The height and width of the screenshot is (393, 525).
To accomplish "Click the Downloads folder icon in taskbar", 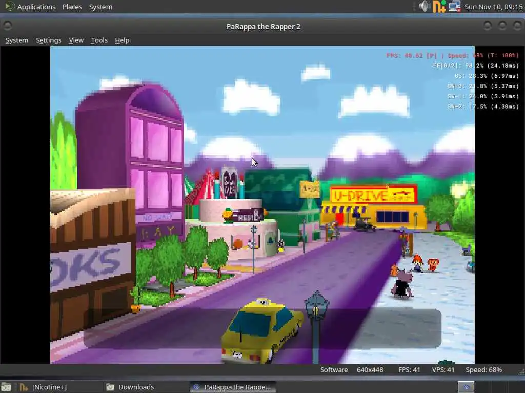I will [110, 387].
